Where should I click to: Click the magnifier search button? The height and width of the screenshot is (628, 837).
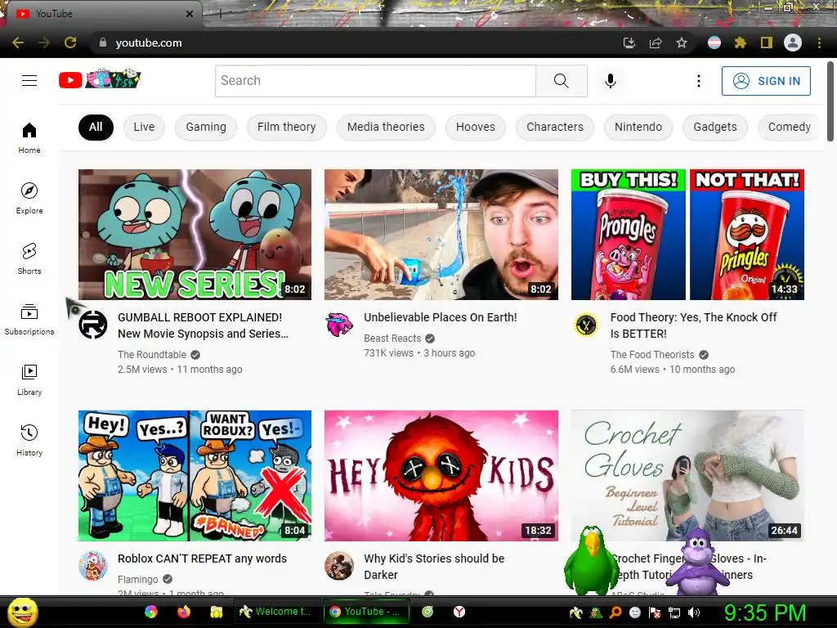click(561, 81)
